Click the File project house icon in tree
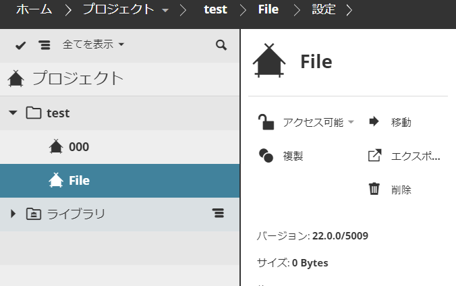 click(56, 180)
